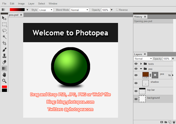Image resolution: width=176 pixels, height=124 pixels.
Task: Close the History panel
Action: click(145, 16)
